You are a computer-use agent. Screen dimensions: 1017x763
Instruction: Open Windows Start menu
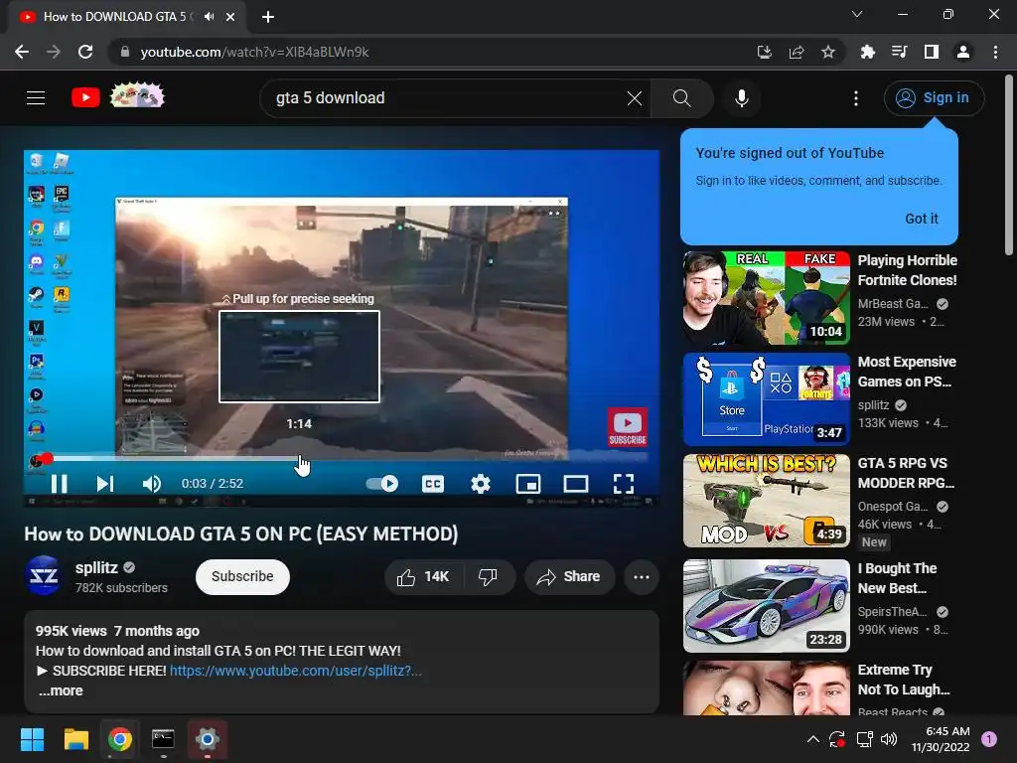pos(32,739)
